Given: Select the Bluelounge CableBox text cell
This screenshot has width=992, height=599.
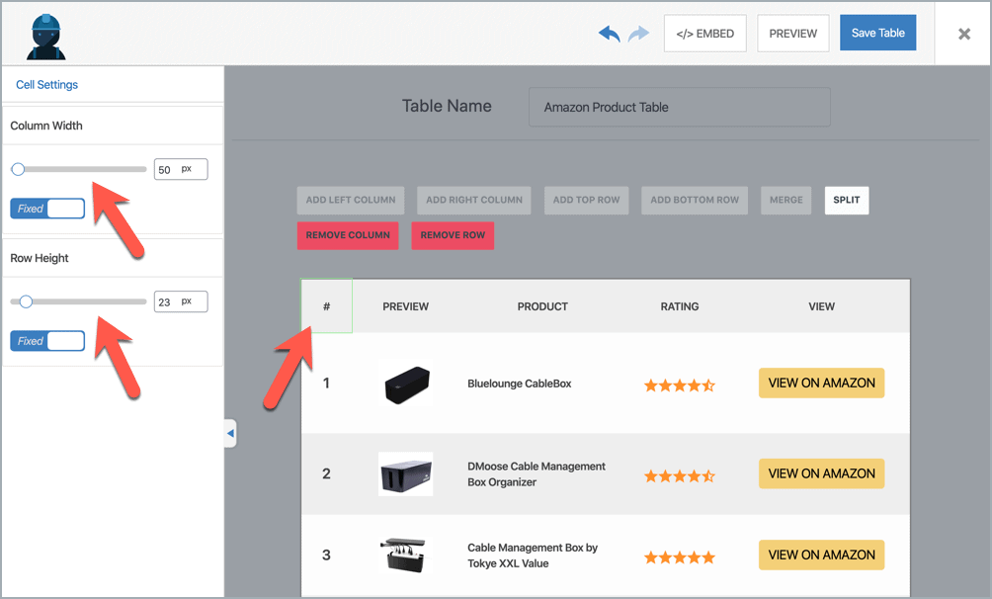Looking at the screenshot, I should pos(520,384).
